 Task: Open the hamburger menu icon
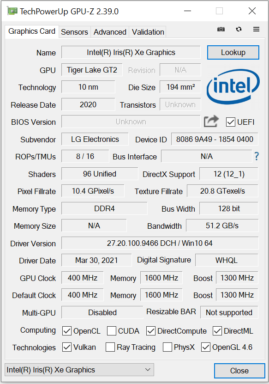click(256, 30)
